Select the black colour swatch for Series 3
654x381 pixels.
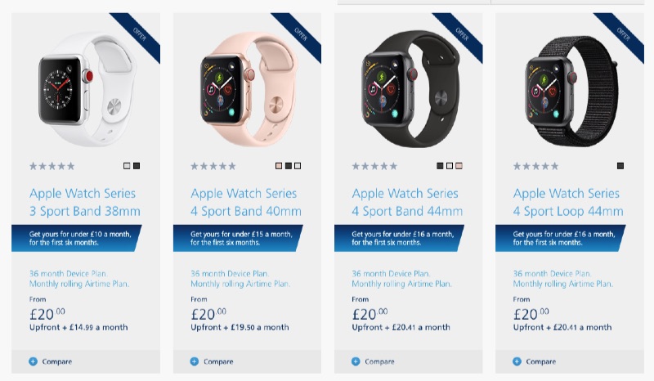(137, 166)
